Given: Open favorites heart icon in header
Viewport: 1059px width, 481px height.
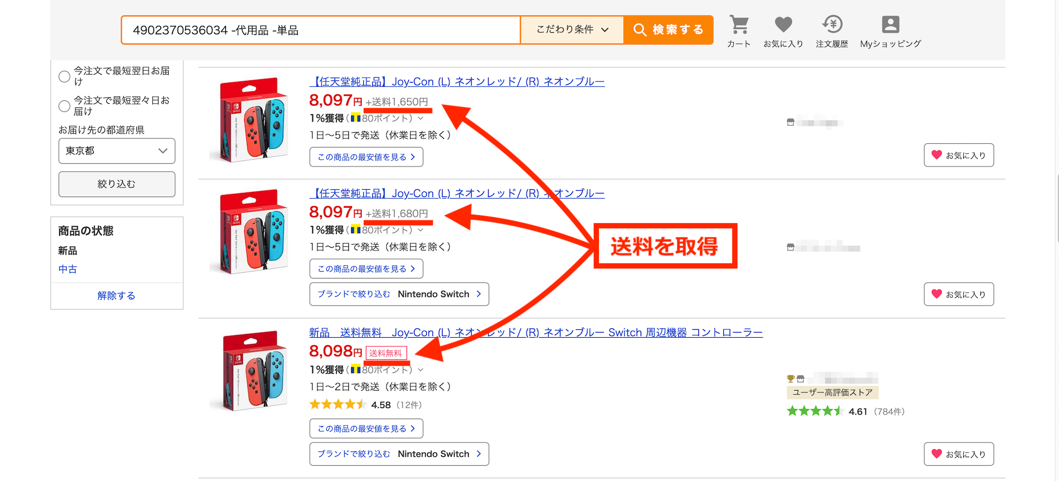Looking at the screenshot, I should click(783, 25).
